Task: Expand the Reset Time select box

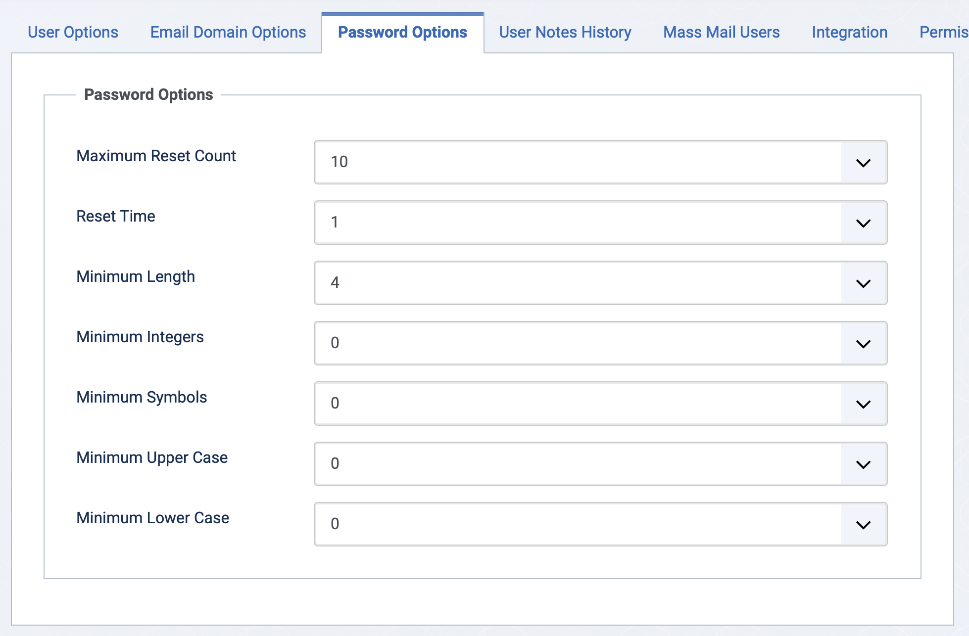Action: coord(600,223)
